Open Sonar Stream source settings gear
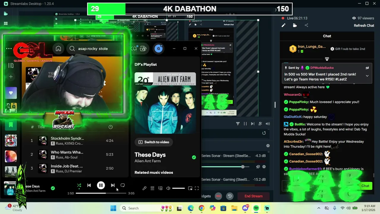Screen dimensions: 380x214 264,167
